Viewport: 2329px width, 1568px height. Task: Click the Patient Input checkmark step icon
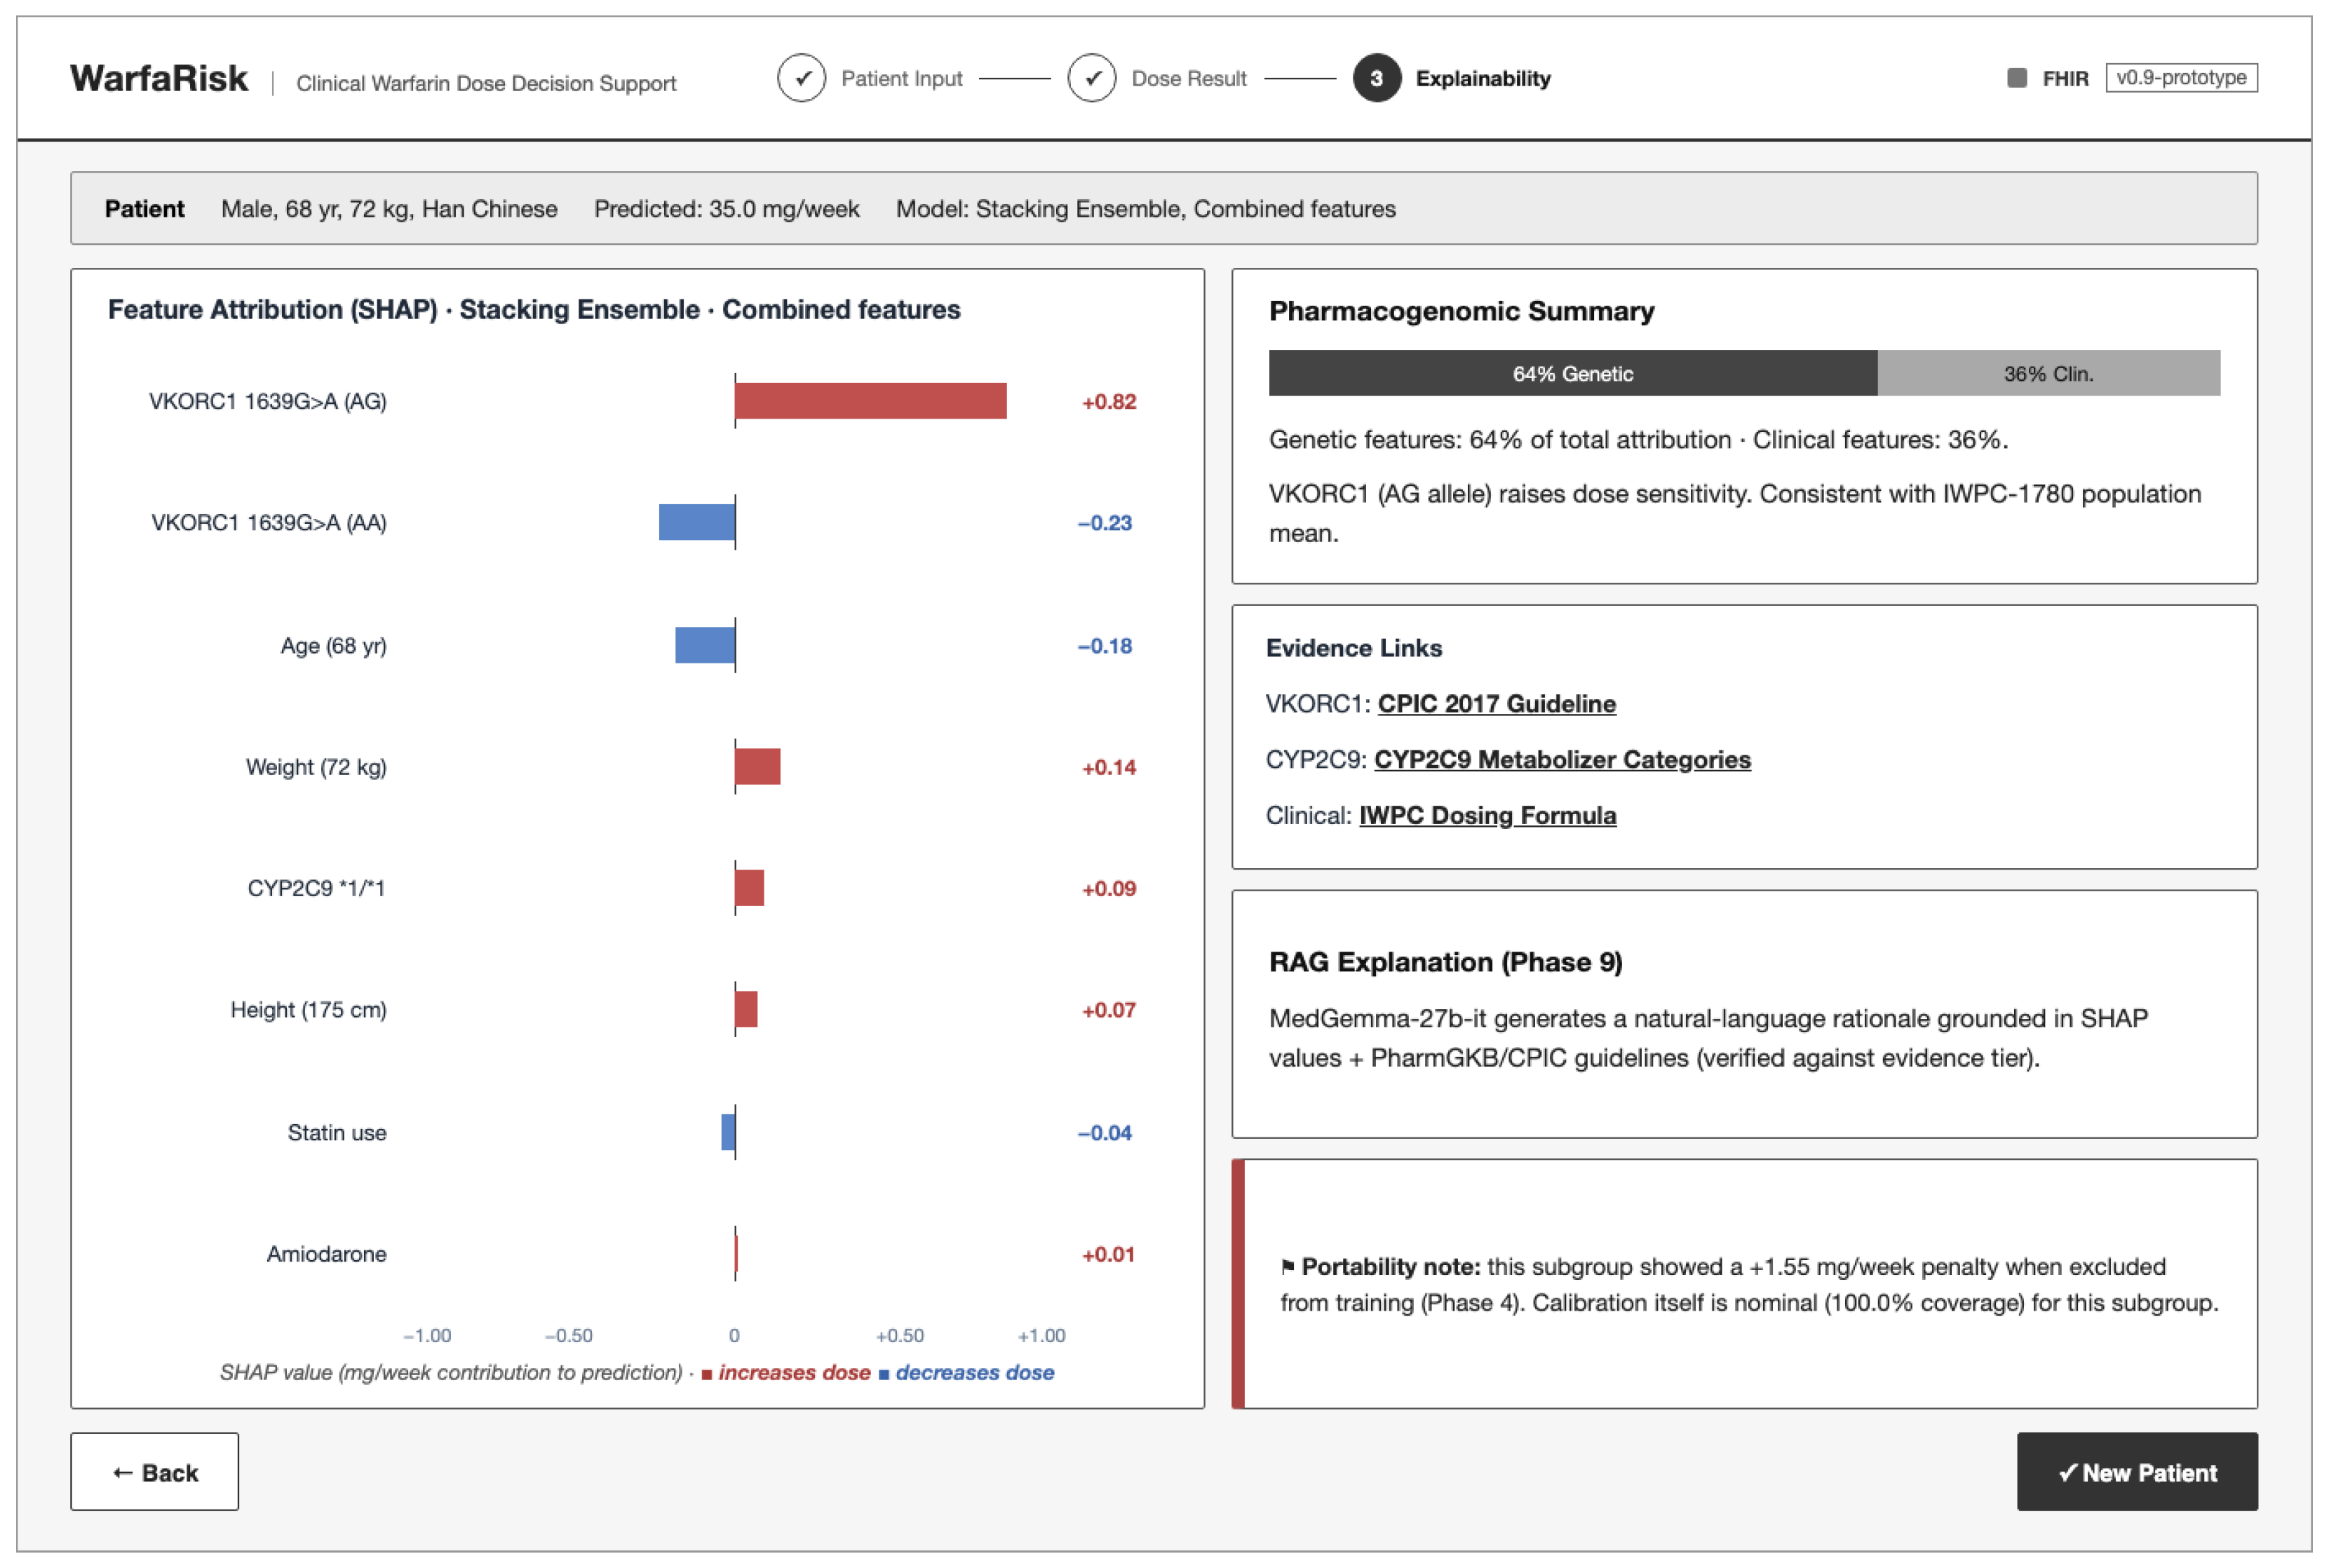(x=801, y=78)
